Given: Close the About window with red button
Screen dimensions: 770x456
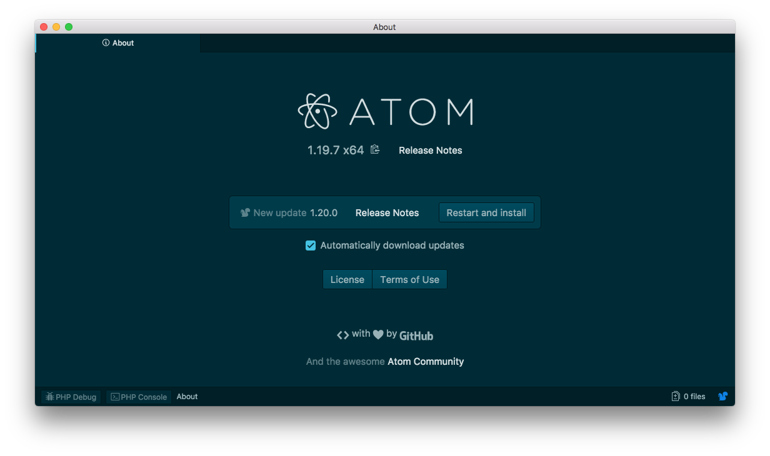Looking at the screenshot, I should point(44,27).
